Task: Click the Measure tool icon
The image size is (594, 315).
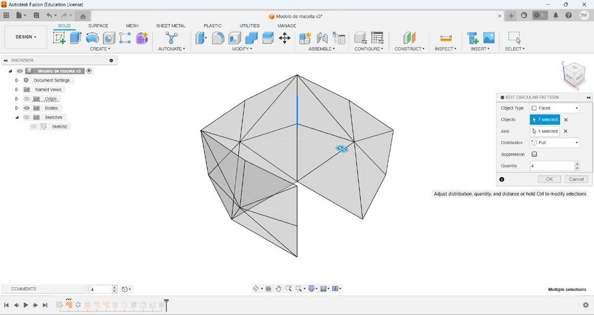Action: tap(446, 38)
